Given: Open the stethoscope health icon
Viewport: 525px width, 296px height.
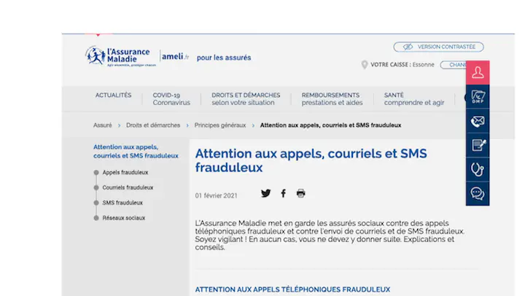Looking at the screenshot, I should 478,169.
